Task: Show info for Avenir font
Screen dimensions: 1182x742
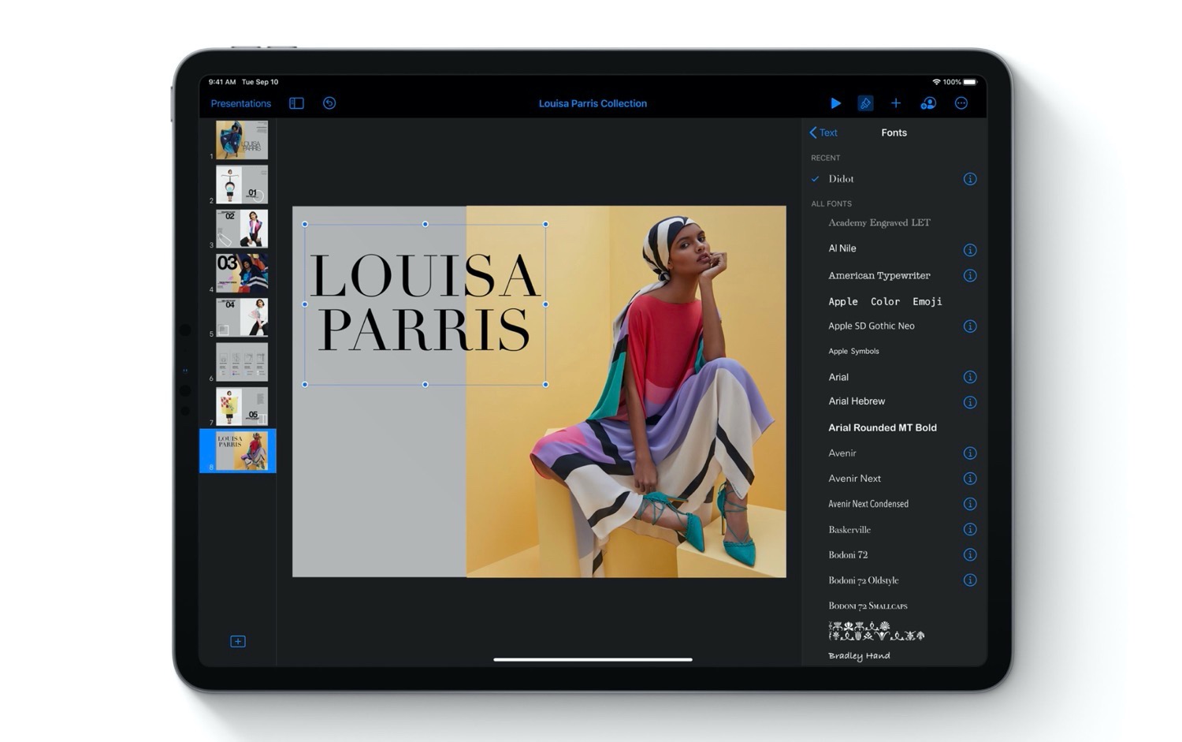Action: click(970, 453)
